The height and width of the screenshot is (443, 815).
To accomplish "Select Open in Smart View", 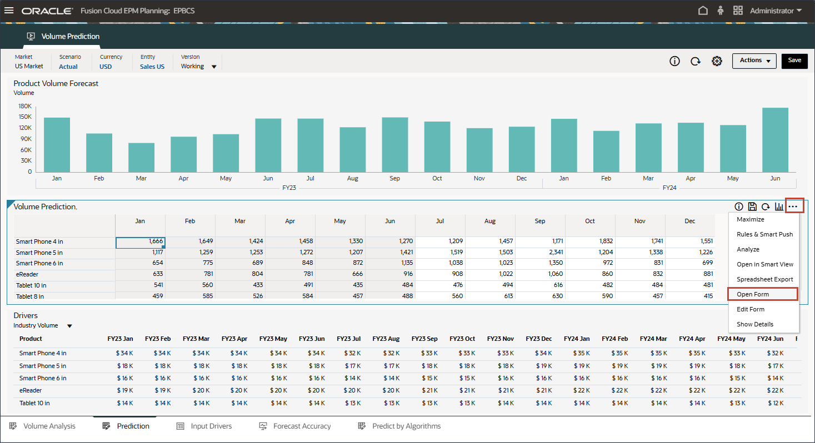I will (x=763, y=264).
